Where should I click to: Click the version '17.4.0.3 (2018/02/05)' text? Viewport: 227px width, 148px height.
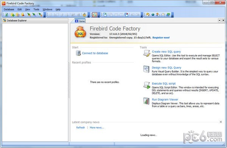point(123,34)
